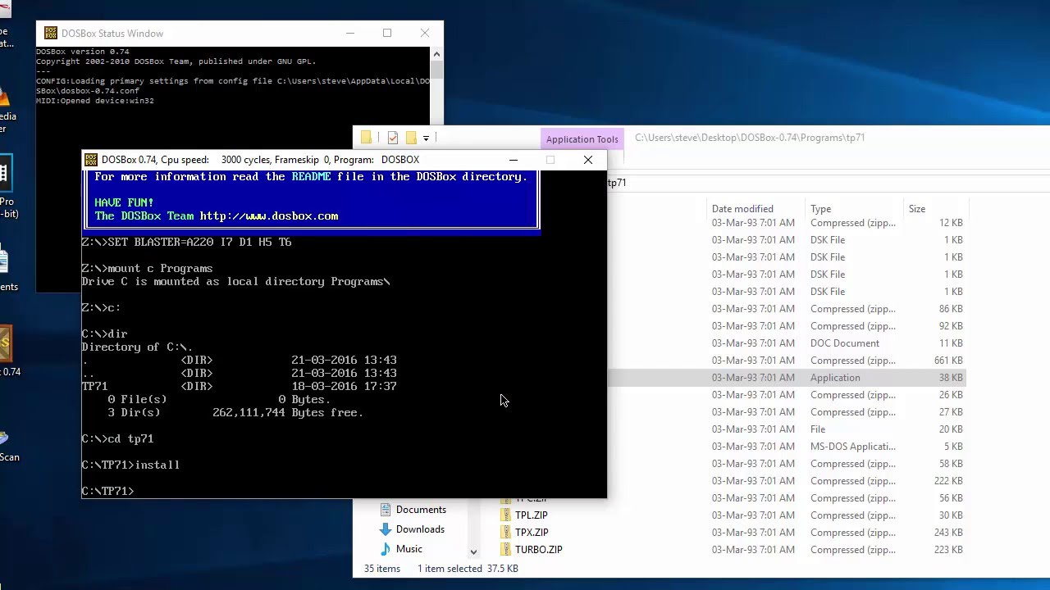Sort files by Size column header
This screenshot has width=1050, height=590.
(x=917, y=209)
